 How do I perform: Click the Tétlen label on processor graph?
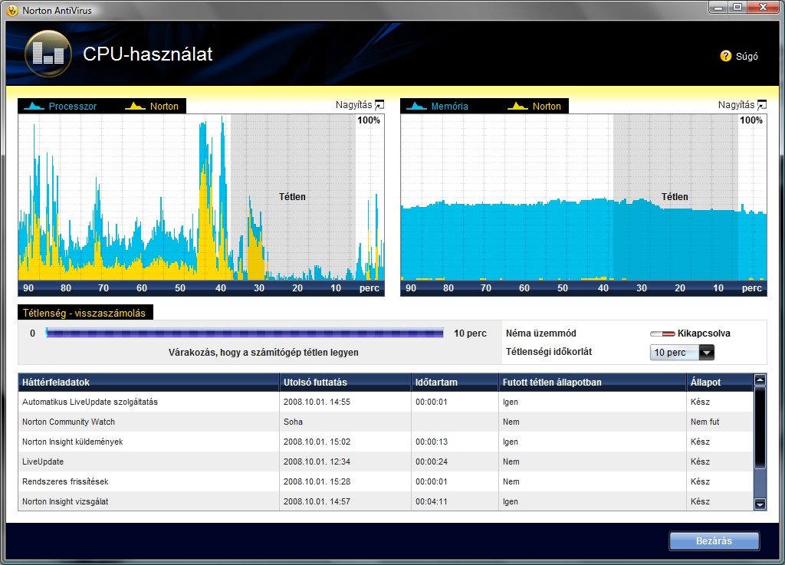(x=292, y=197)
